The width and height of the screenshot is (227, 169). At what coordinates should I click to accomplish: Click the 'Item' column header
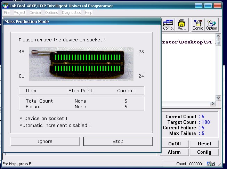[x=31, y=91]
